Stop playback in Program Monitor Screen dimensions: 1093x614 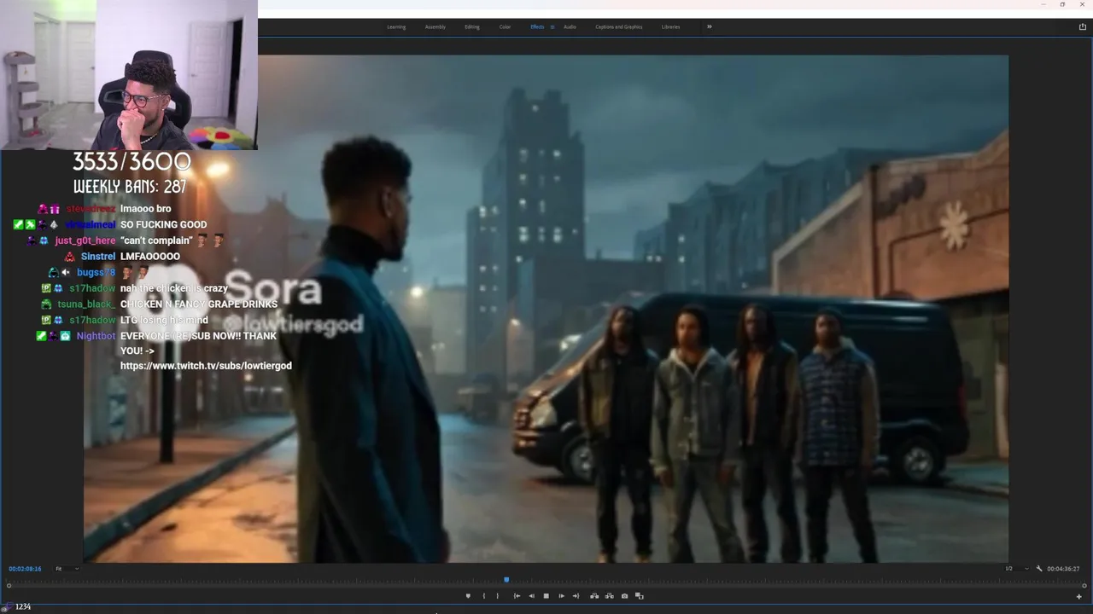tap(546, 596)
